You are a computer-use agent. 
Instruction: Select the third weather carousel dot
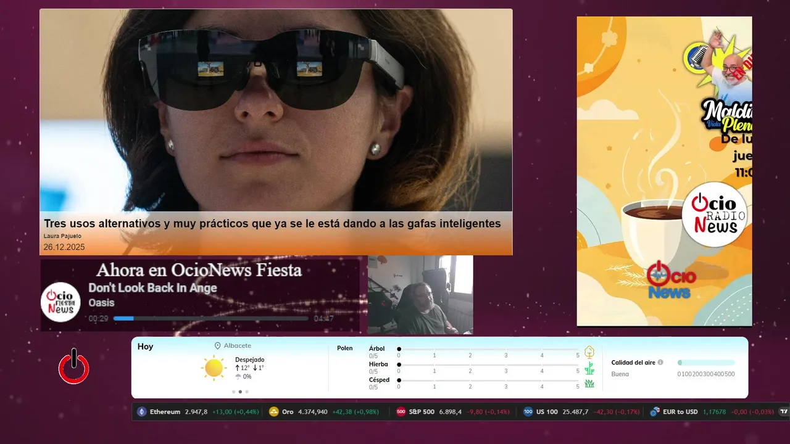pos(247,392)
